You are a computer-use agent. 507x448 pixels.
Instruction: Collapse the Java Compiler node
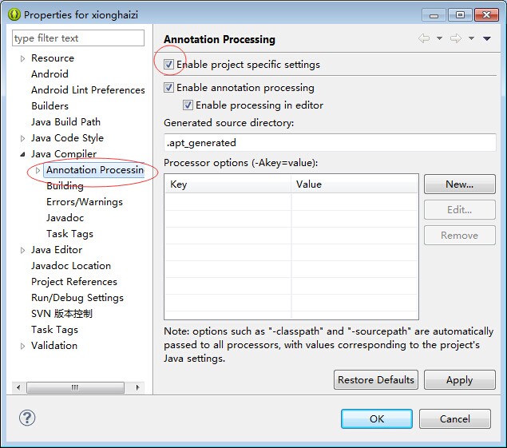tap(22, 155)
